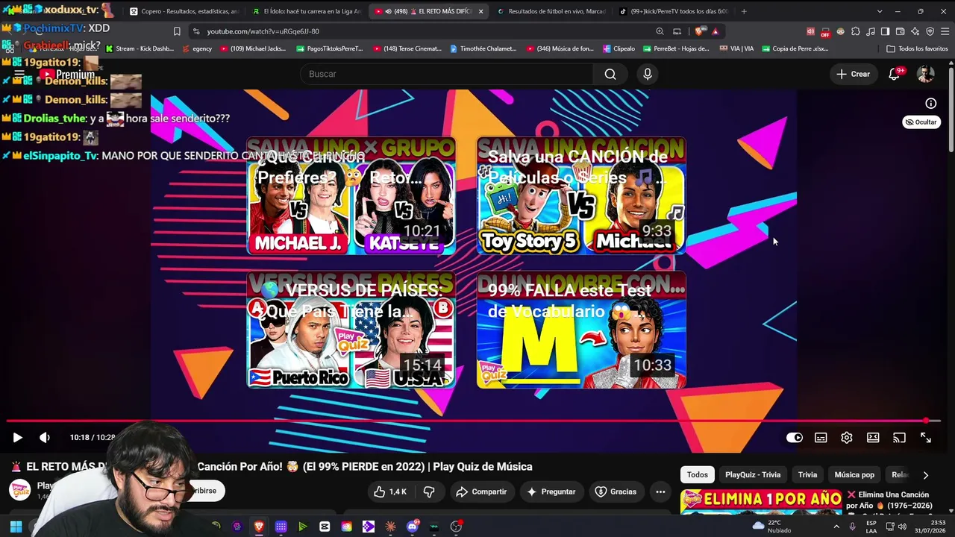This screenshot has height=537, width=955.
Task: Enter fullscreen video mode
Action: pyautogui.click(x=925, y=438)
